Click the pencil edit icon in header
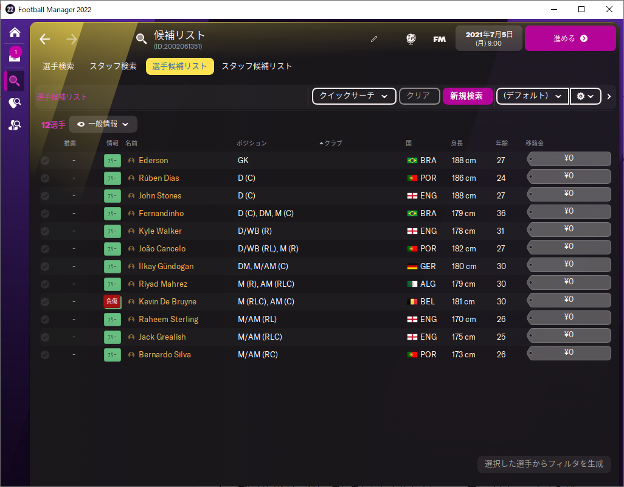Viewport: 624px width, 487px height. 373,39
